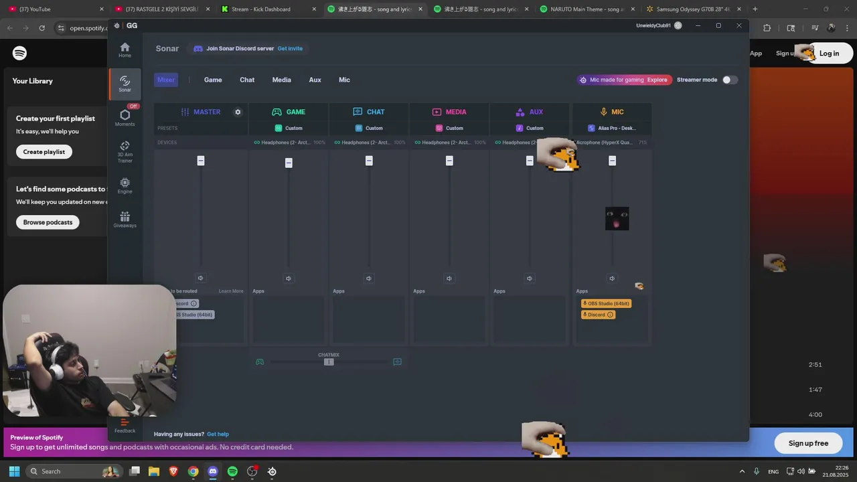Click Create playlist in Spotify window

(x=44, y=152)
